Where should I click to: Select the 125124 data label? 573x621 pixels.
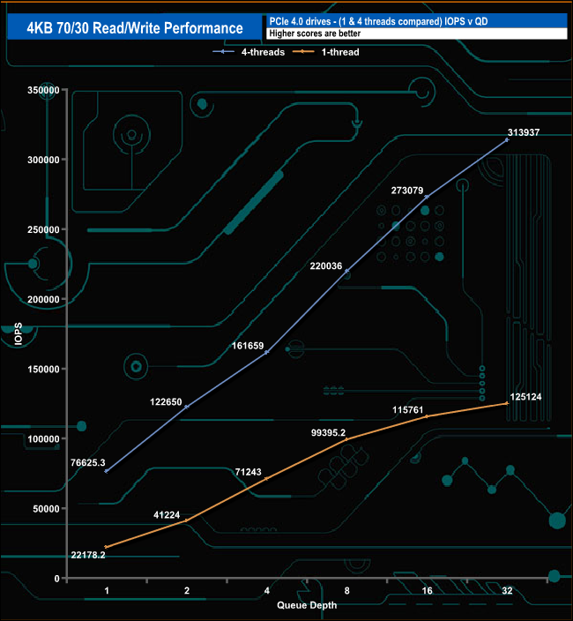[525, 397]
